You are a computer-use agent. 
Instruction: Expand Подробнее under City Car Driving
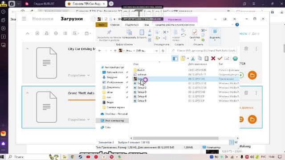[x=79, y=75]
